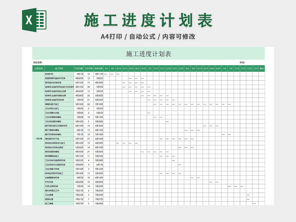Click the 6/14 date column header
Image resolution: width=296 pixels, height=222 pixels.
click(x=200, y=68)
